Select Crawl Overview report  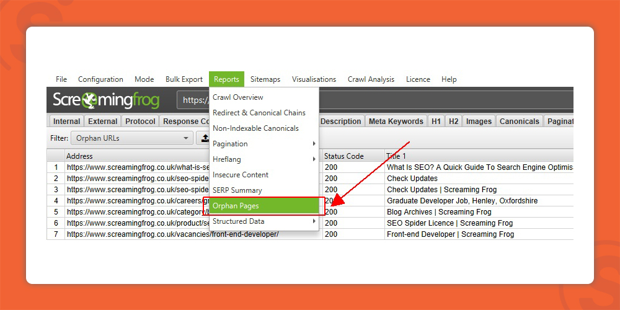[264, 97]
